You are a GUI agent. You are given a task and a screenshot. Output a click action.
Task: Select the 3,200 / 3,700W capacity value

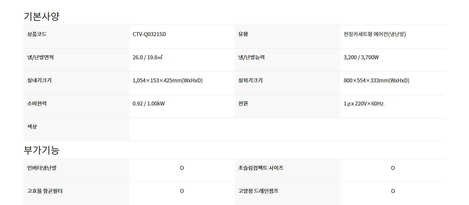(x=361, y=57)
